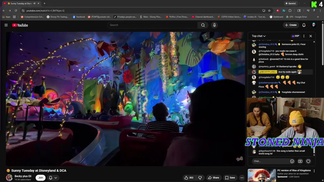
Task: Click the search magnifier button
Action: (203, 25)
